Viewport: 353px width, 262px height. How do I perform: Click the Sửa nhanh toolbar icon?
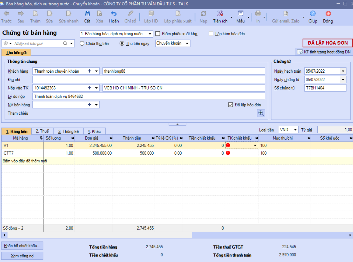coord(69,14)
